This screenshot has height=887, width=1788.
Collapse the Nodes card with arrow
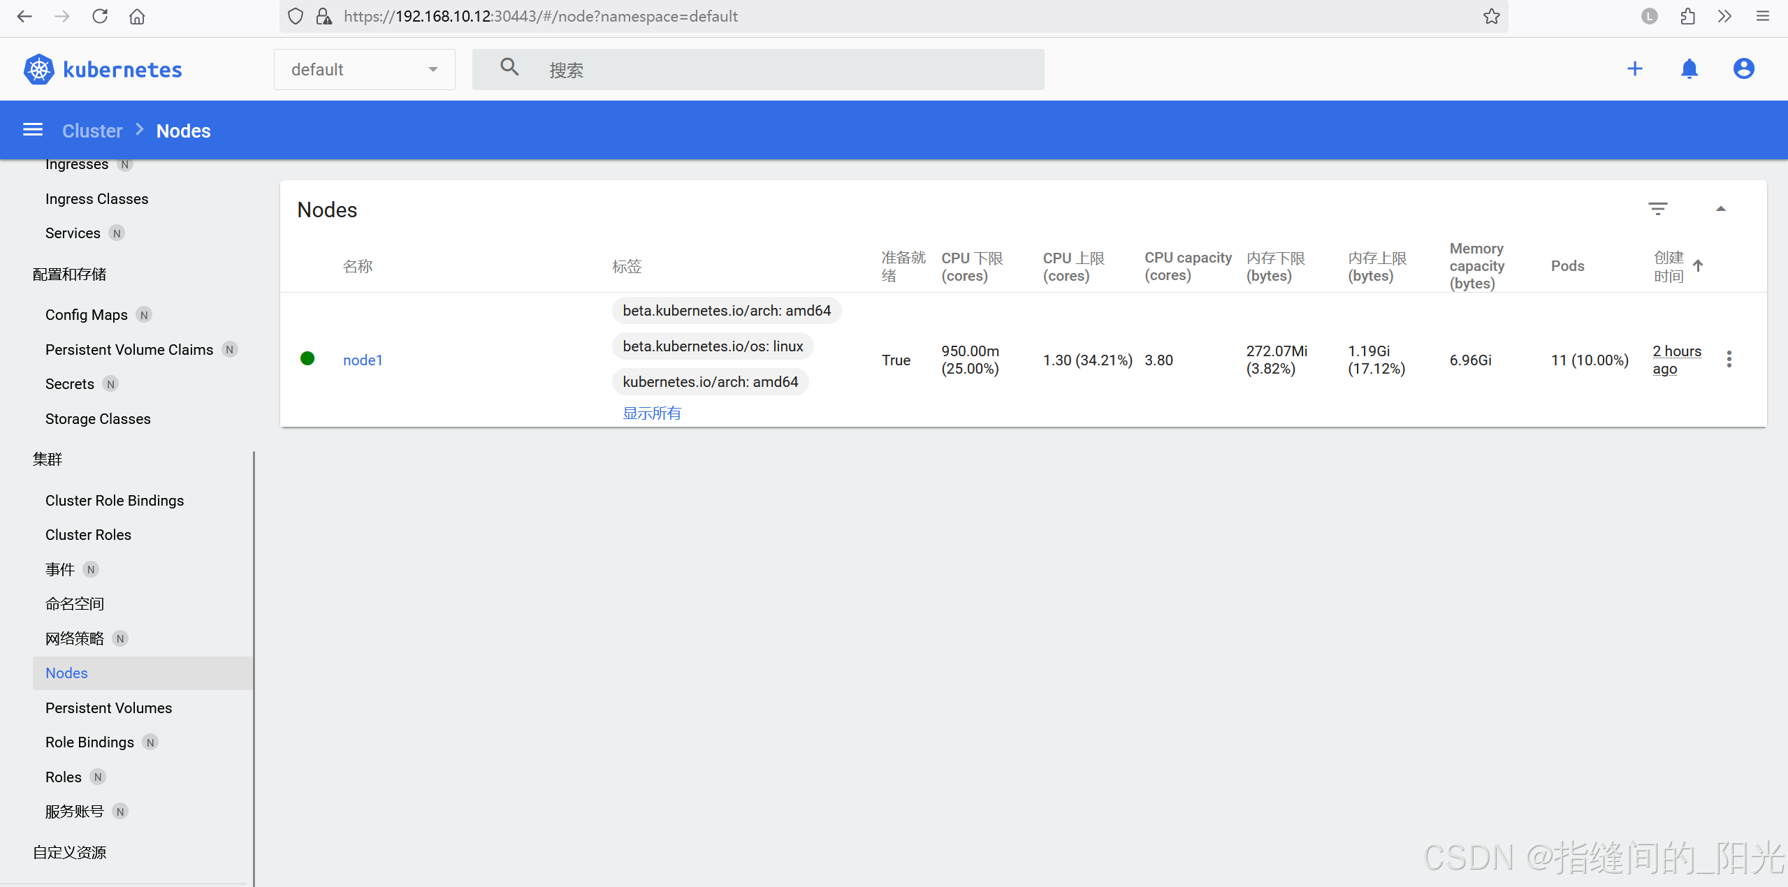coord(1720,209)
